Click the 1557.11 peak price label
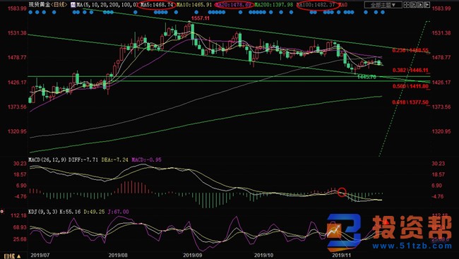 [x=201, y=18]
